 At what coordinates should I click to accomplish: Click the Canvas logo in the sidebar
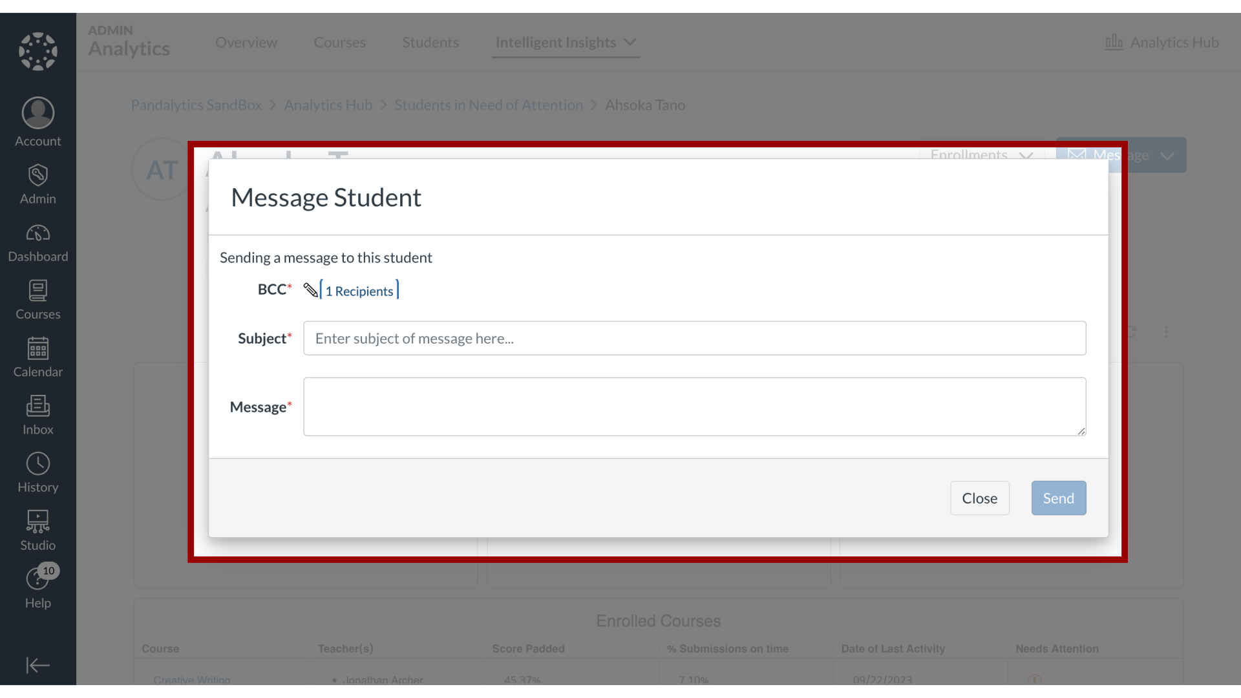tap(38, 51)
